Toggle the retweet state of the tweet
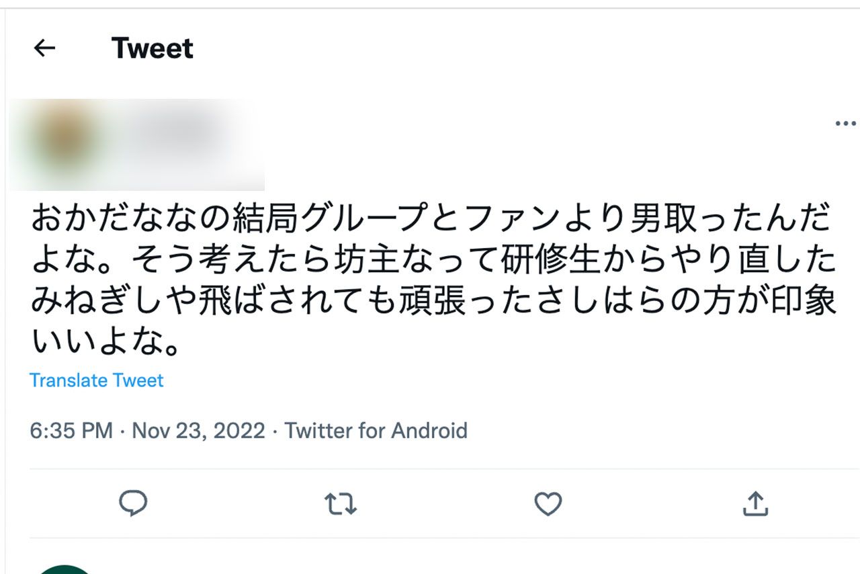 point(341,503)
